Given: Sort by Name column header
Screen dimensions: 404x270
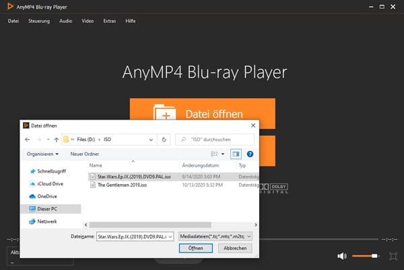Looking at the screenshot, I should point(96,165).
